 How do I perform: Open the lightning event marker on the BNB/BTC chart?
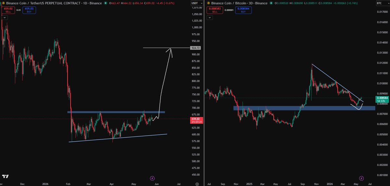coord(361,178)
